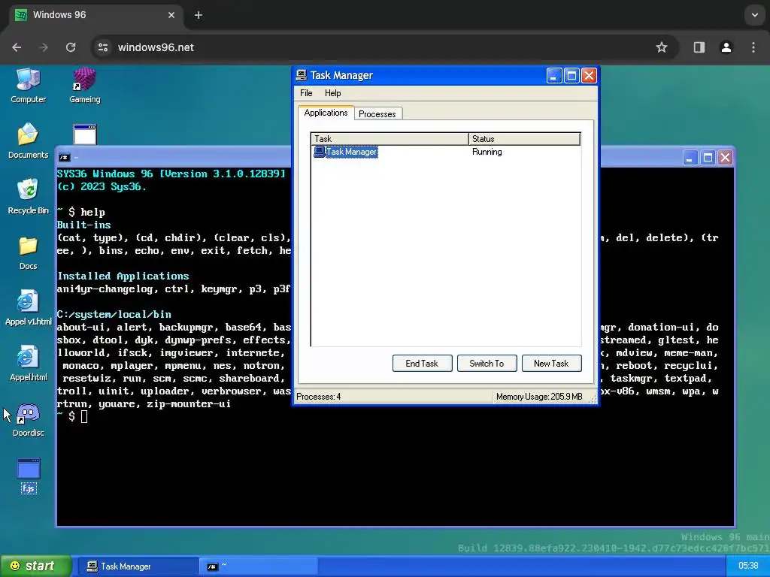The image size is (770, 577).
Task: Close the terminal window
Action: (726, 158)
